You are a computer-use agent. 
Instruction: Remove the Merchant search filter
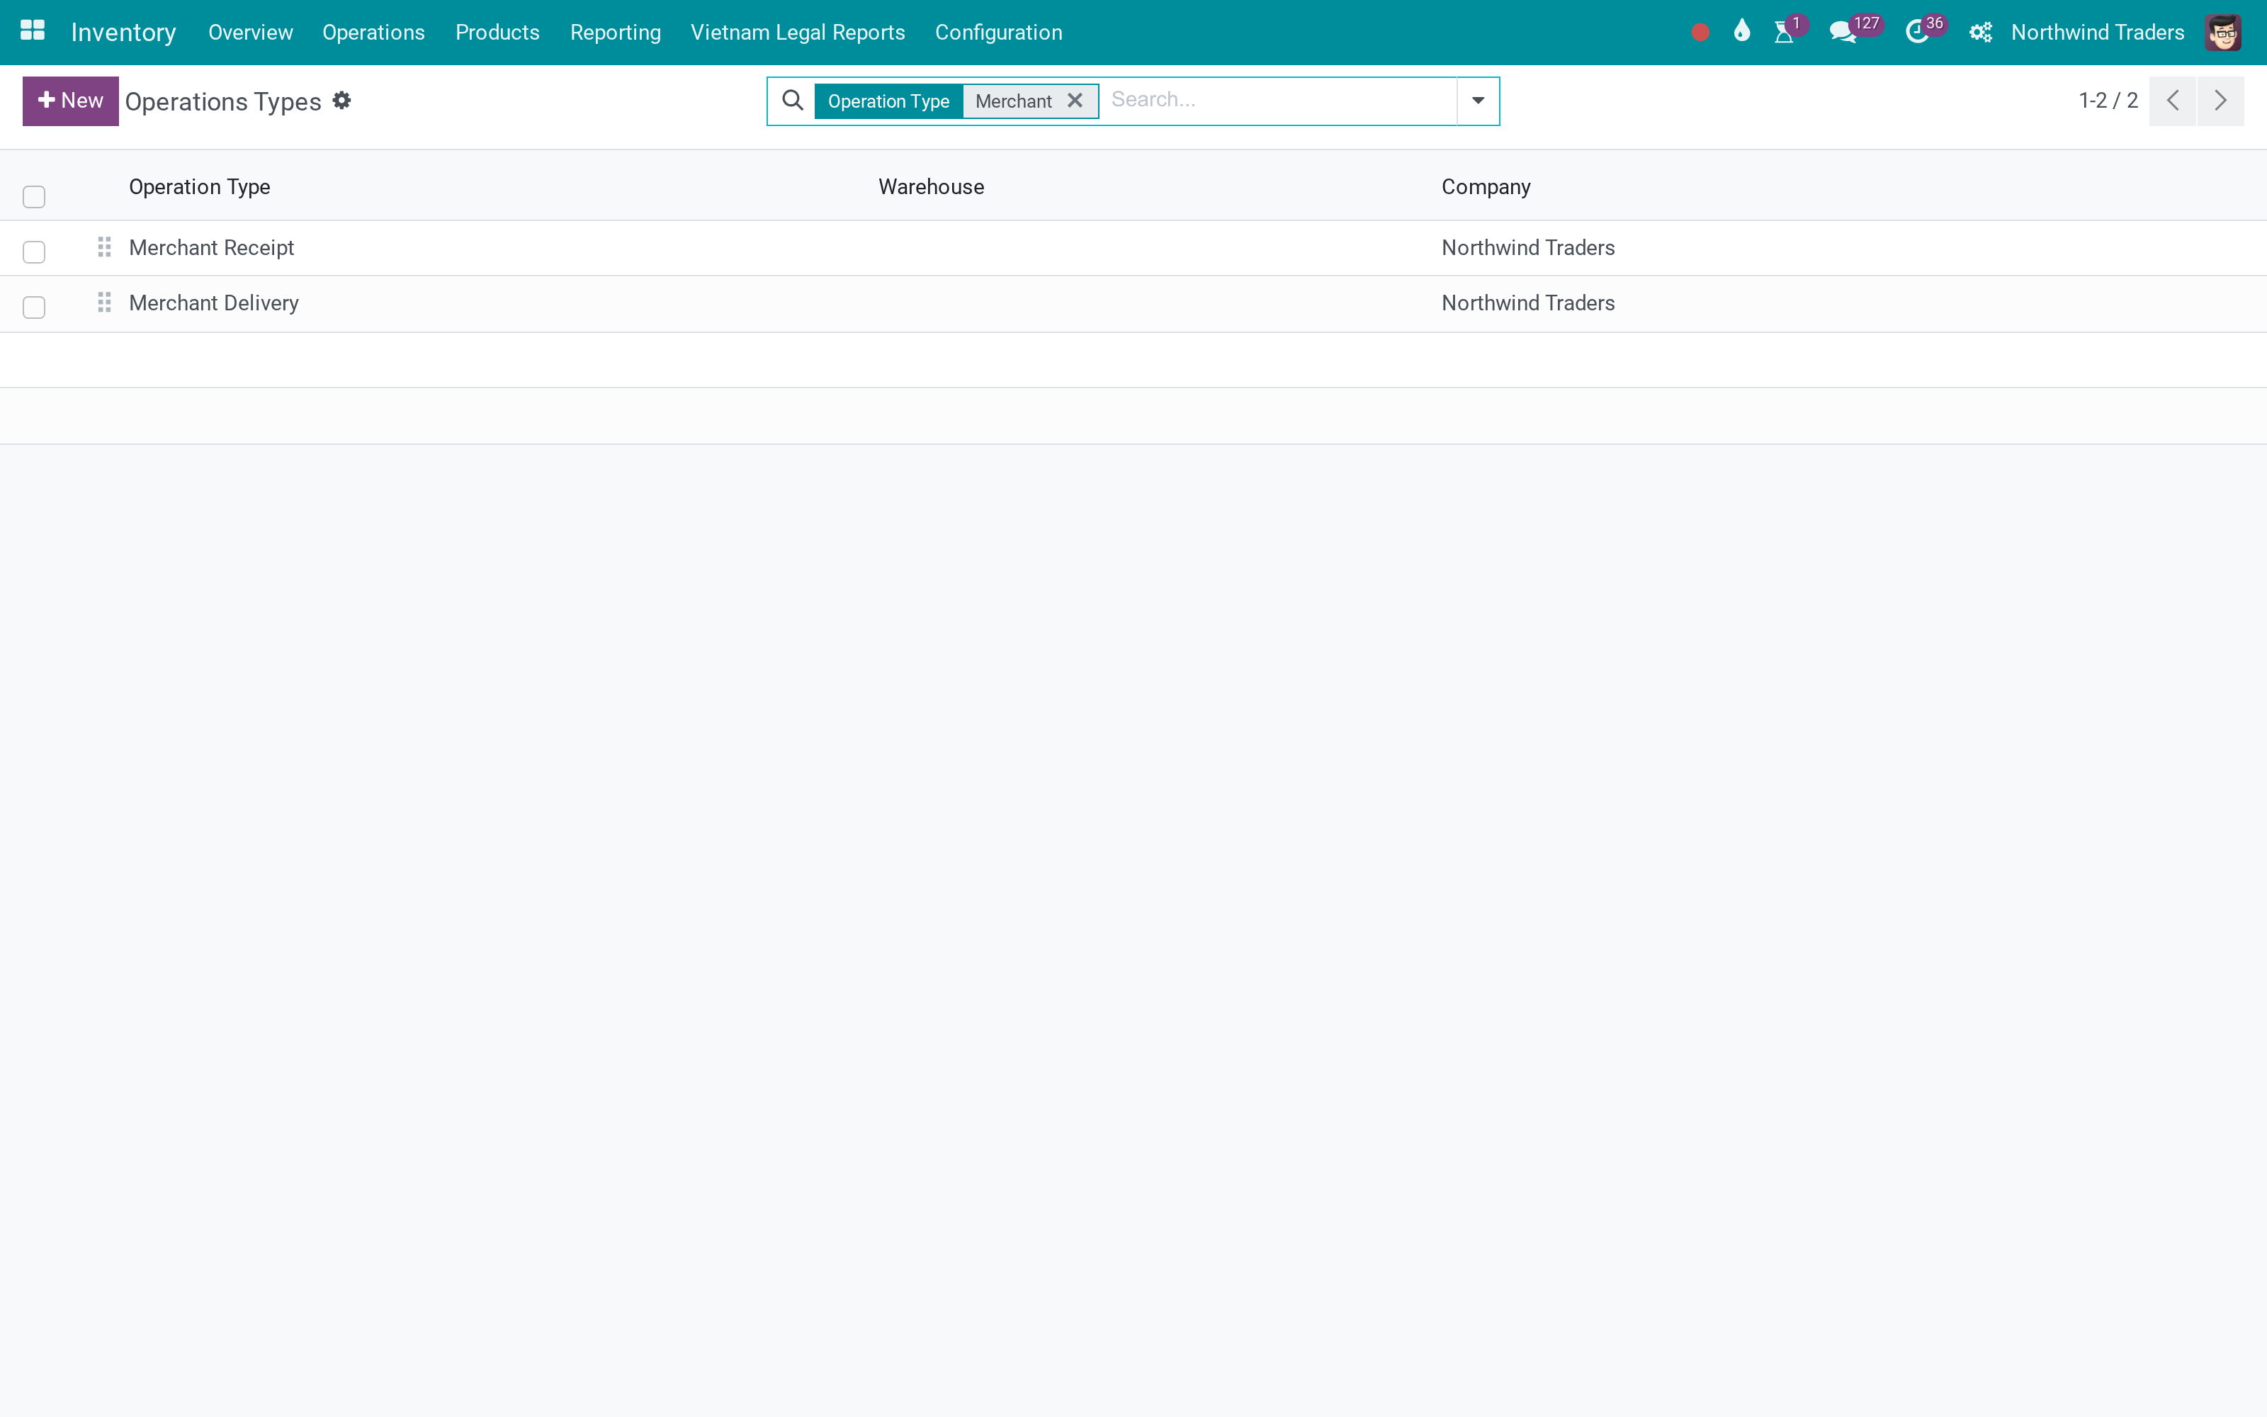click(x=1075, y=101)
